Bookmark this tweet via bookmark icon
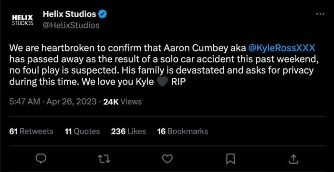Image resolution: width=334 pixels, height=172 pixels. [230, 159]
